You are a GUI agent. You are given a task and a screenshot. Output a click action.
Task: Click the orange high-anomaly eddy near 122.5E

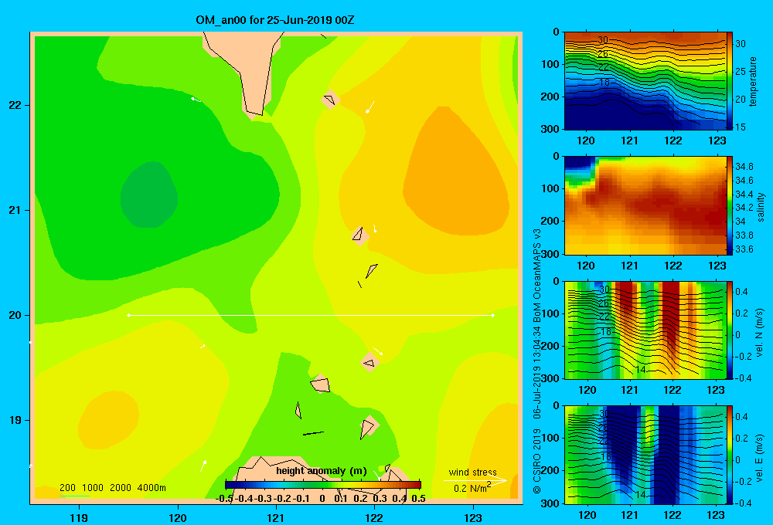point(454,178)
